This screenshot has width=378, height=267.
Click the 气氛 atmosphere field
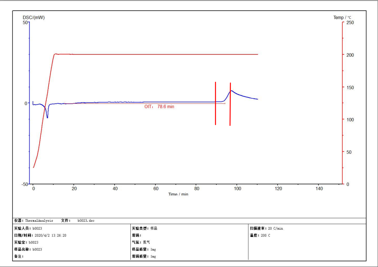coord(141,242)
